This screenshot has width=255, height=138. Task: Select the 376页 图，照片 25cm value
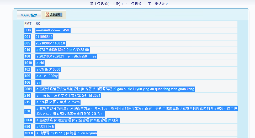pyautogui.click(x=58, y=102)
